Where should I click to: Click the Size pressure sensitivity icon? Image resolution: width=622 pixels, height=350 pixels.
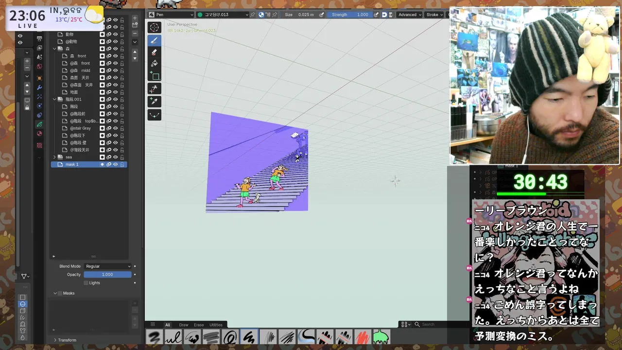(x=322, y=15)
